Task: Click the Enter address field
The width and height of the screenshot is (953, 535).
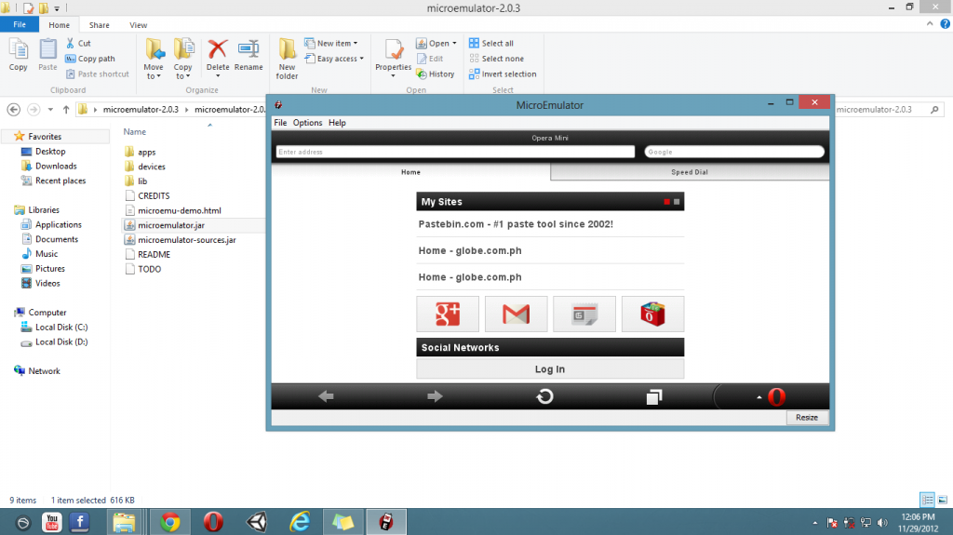Action: [x=455, y=152]
